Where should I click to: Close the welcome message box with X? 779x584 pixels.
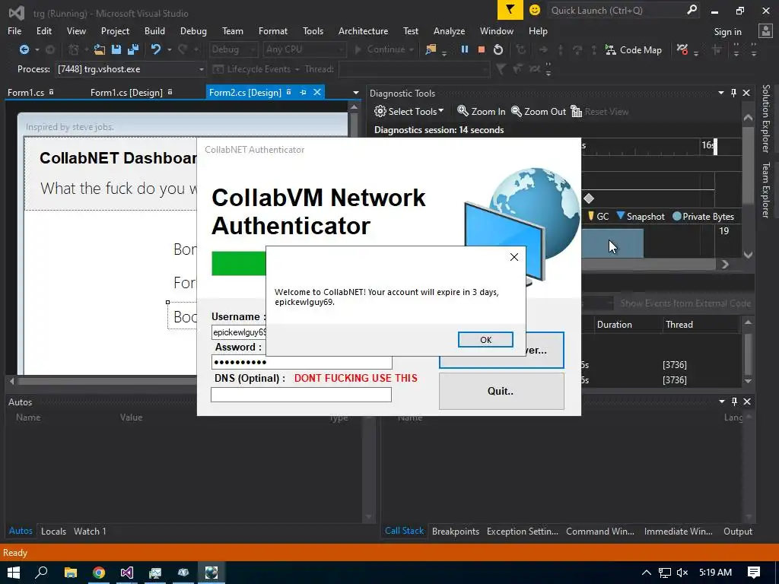pos(514,257)
